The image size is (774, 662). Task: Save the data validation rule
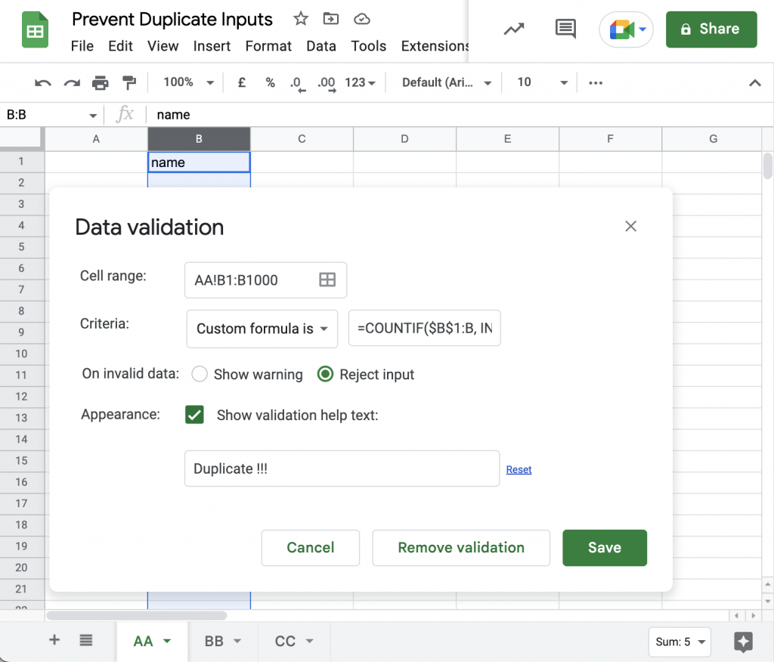tap(604, 547)
